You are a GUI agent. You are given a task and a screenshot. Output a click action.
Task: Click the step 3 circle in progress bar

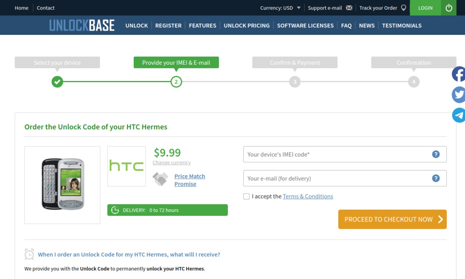295,82
